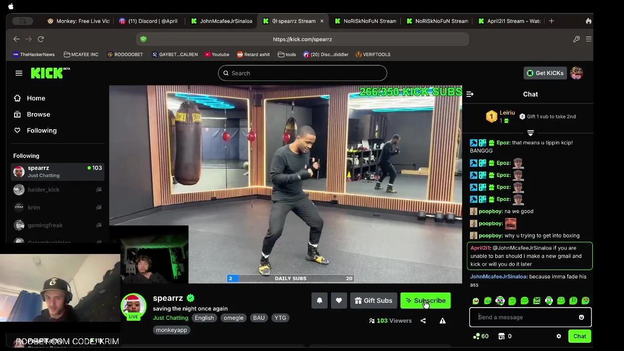Open the key passwords icon in toolbar

coord(577,39)
